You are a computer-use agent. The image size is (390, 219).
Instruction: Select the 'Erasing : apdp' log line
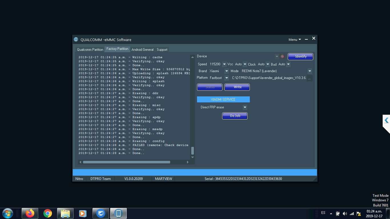pyautogui.click(x=120, y=117)
